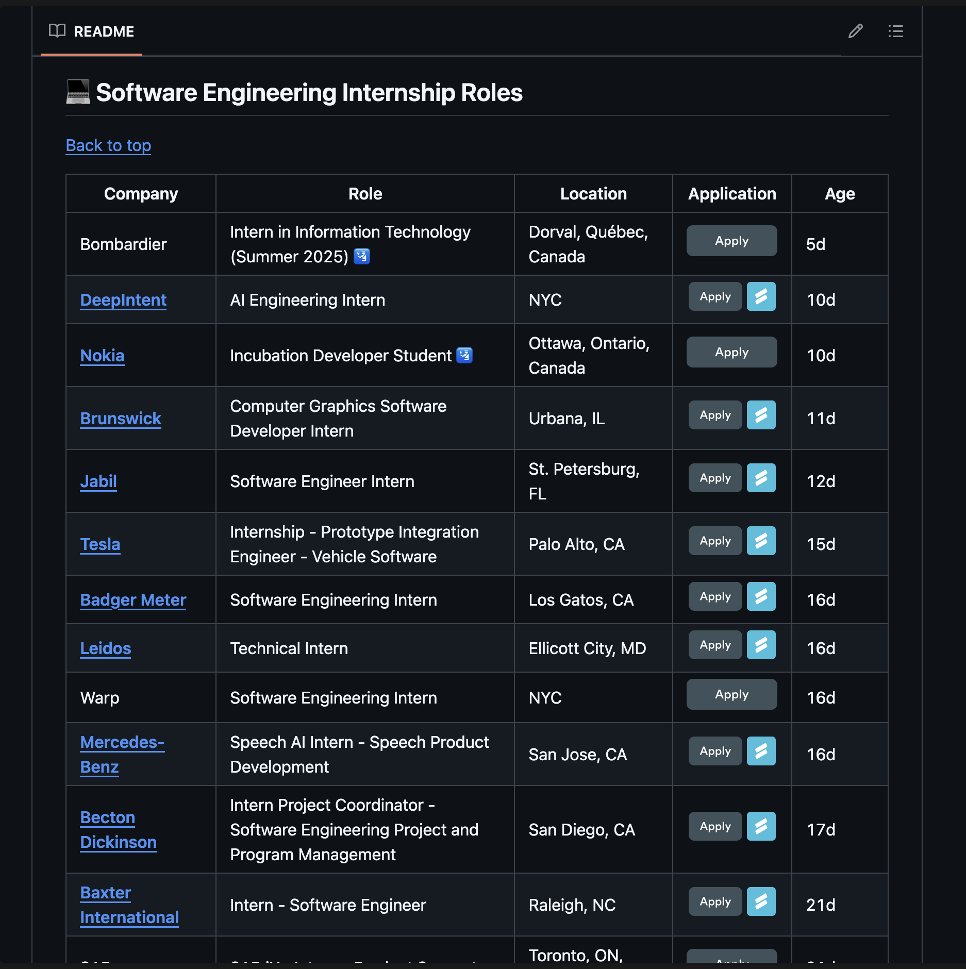Click Apply for Warp Software Engineering Intern
The image size is (966, 969).
click(731, 694)
